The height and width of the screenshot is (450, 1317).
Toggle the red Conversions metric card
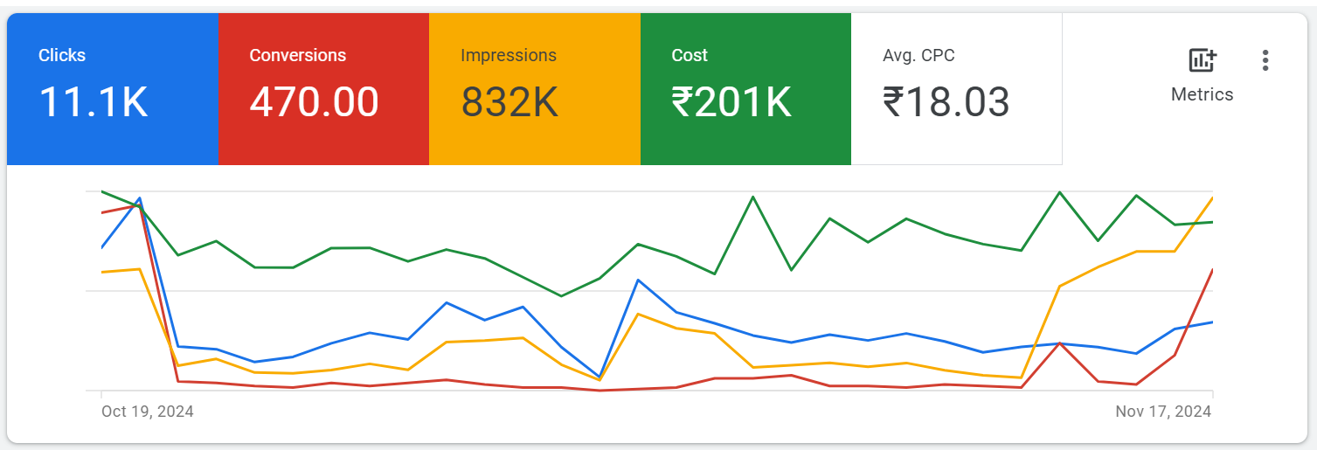[323, 89]
